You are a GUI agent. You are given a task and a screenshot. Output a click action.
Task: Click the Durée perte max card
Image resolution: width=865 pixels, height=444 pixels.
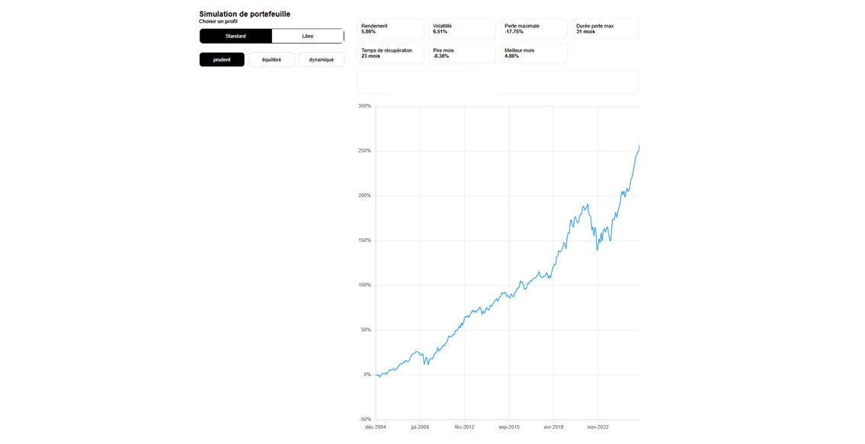point(604,28)
